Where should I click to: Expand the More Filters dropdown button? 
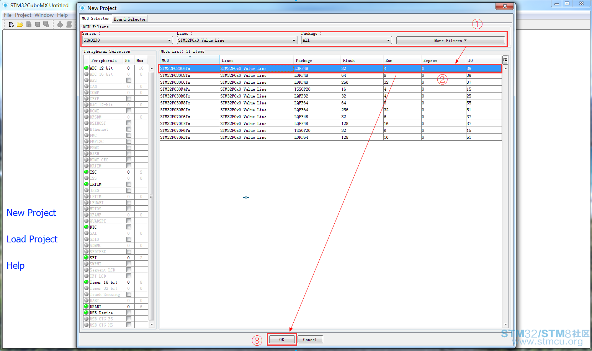[450, 40]
